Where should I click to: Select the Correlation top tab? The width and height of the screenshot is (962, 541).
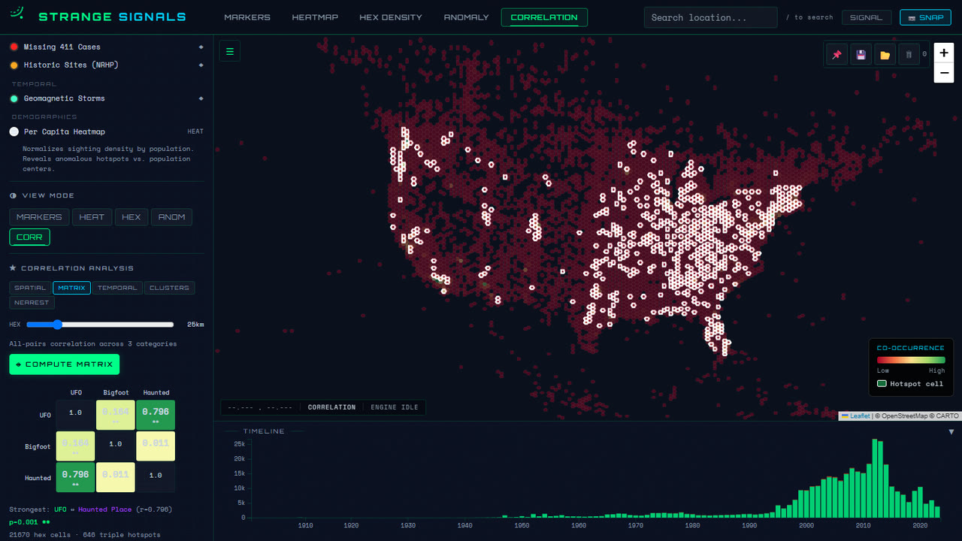pyautogui.click(x=544, y=17)
